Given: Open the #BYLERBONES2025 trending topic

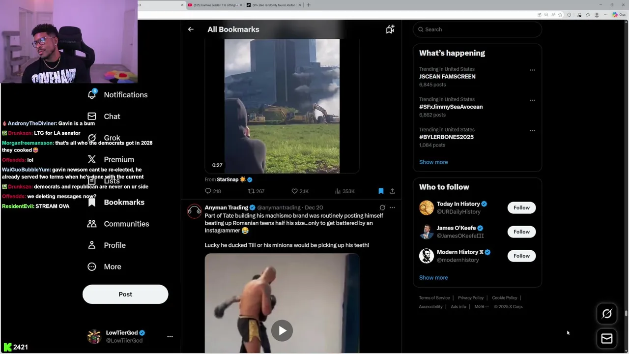Looking at the screenshot, I should pyautogui.click(x=446, y=137).
